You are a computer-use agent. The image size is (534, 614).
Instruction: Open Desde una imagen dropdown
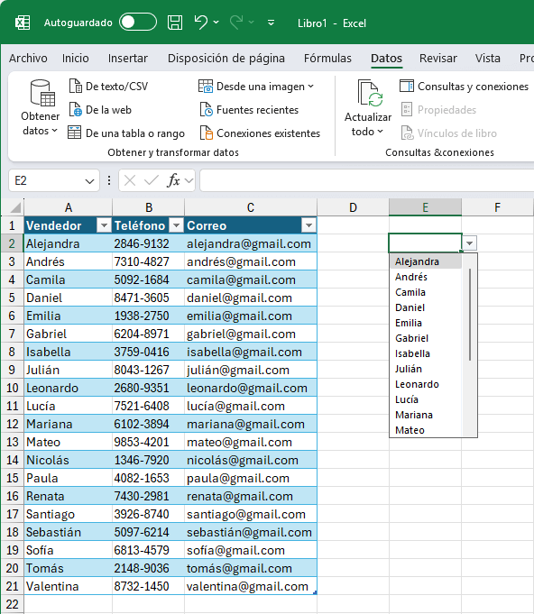pos(256,87)
